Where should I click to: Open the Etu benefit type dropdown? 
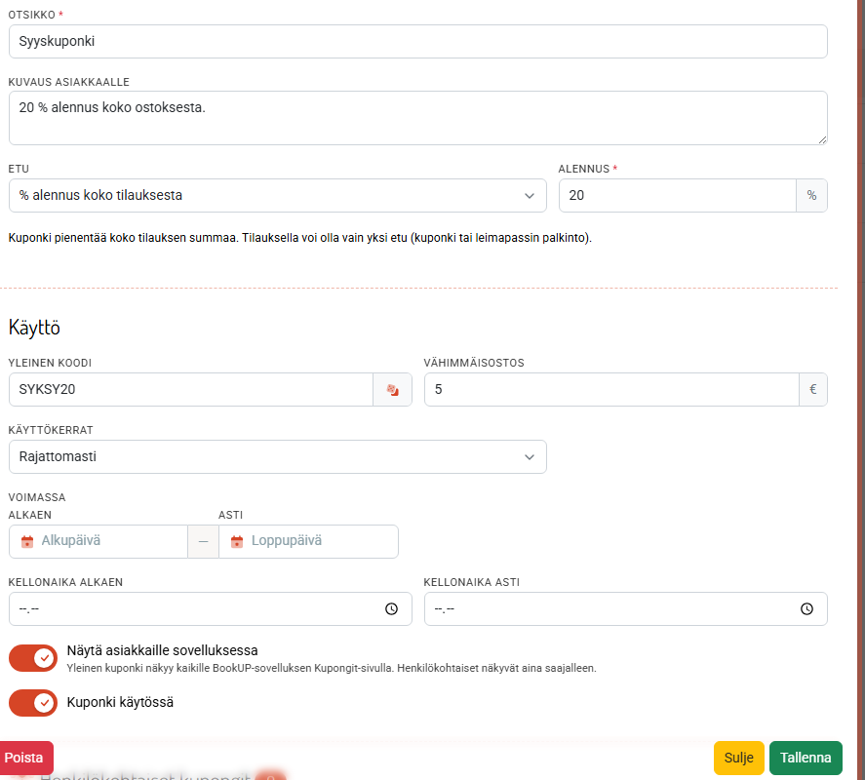(278, 195)
